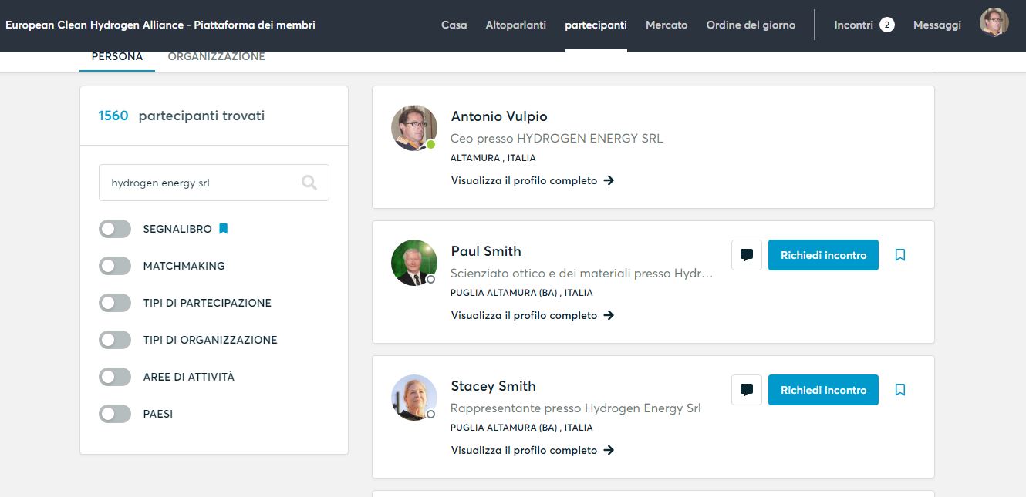Click the platform title European Clean Hydrogen Alliance
Screen dimensions: 1026x497
160,25
